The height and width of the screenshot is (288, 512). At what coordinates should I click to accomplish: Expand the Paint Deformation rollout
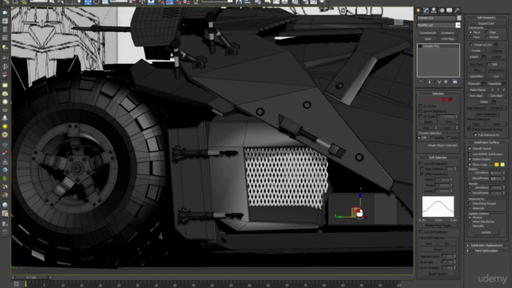click(x=486, y=250)
